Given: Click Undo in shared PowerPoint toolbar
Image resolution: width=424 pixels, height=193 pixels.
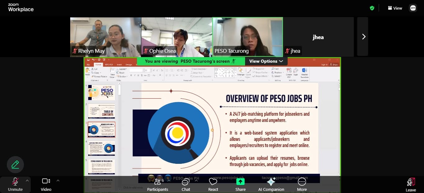Looking at the screenshot, I should (93, 60).
